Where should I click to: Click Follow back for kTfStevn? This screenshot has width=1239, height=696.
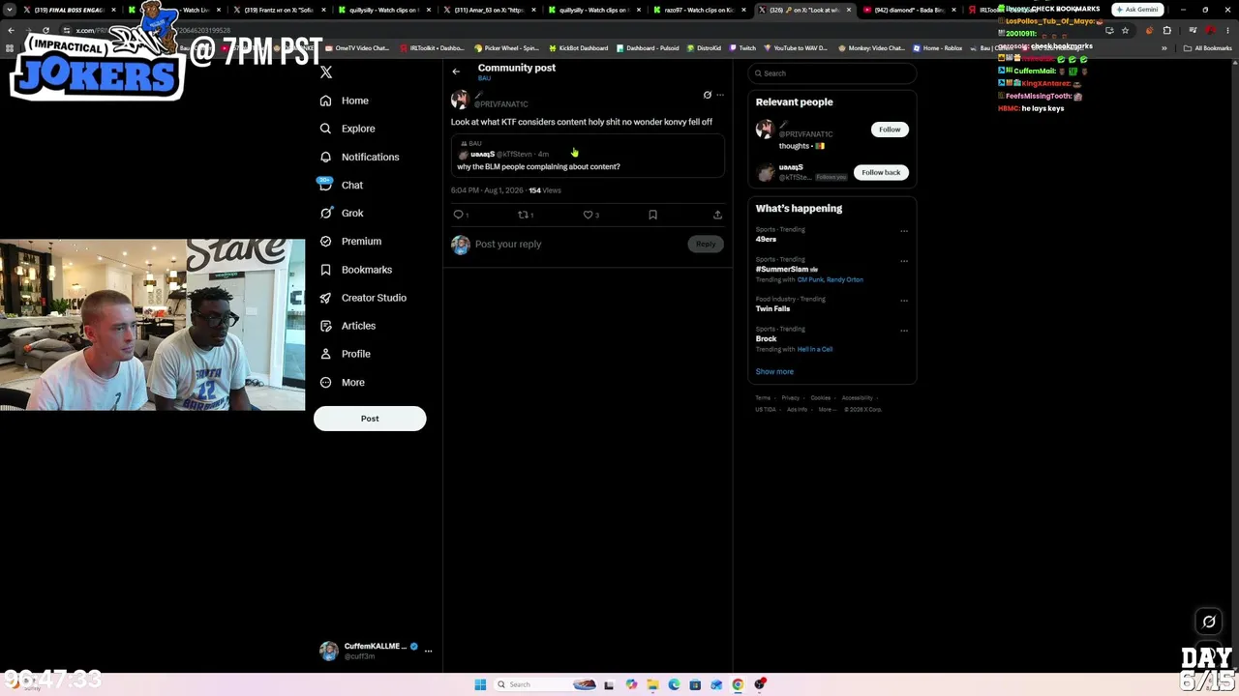[x=881, y=172]
